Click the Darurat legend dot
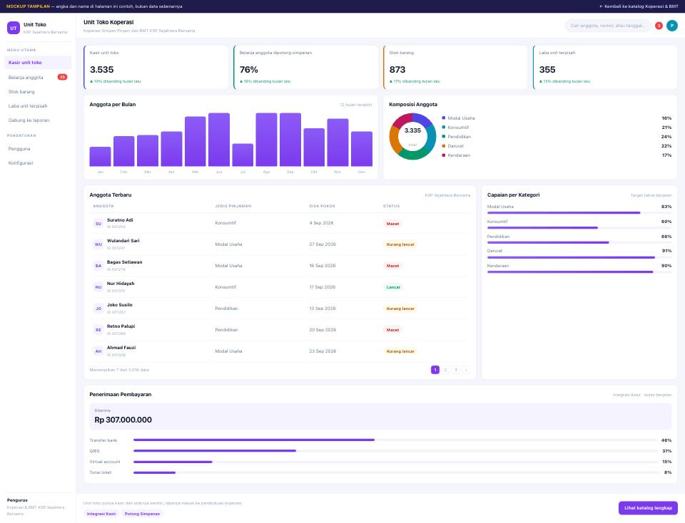685x523 pixels. [x=443, y=145]
